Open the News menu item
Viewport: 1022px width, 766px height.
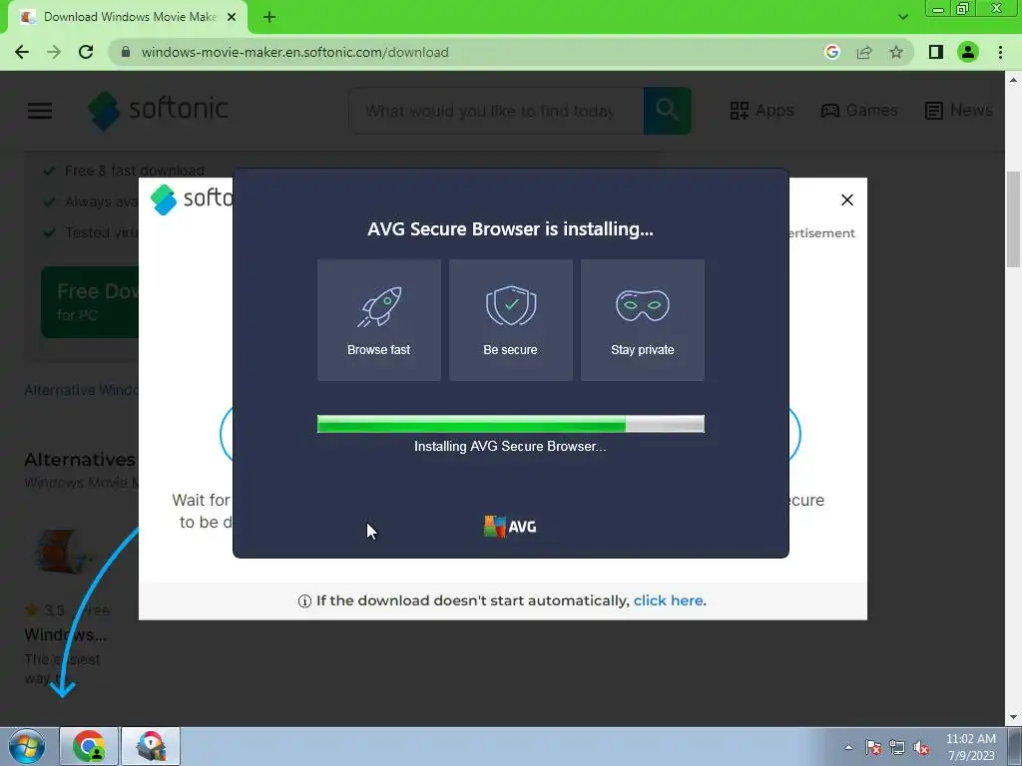point(959,110)
